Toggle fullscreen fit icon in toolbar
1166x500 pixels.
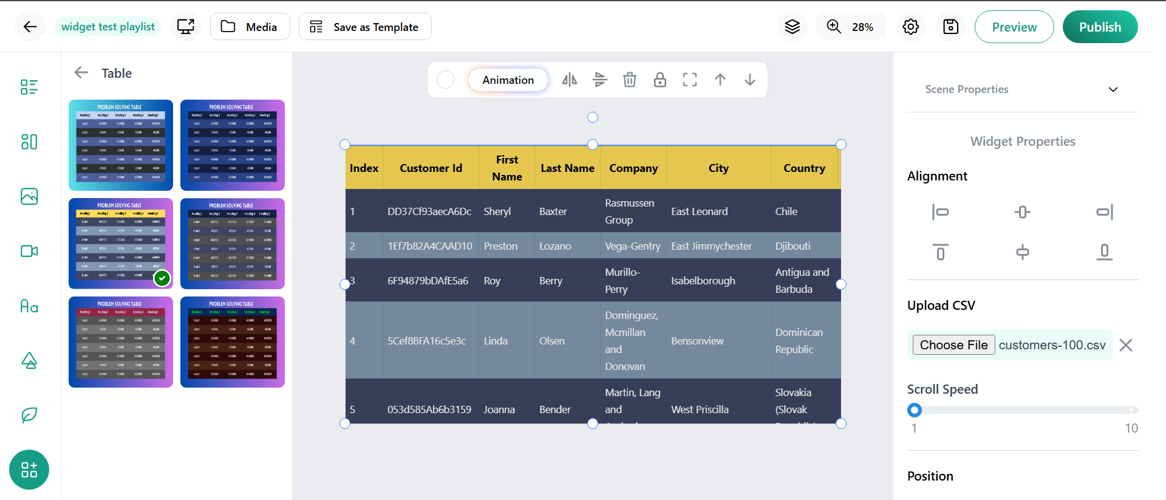pyautogui.click(x=690, y=80)
